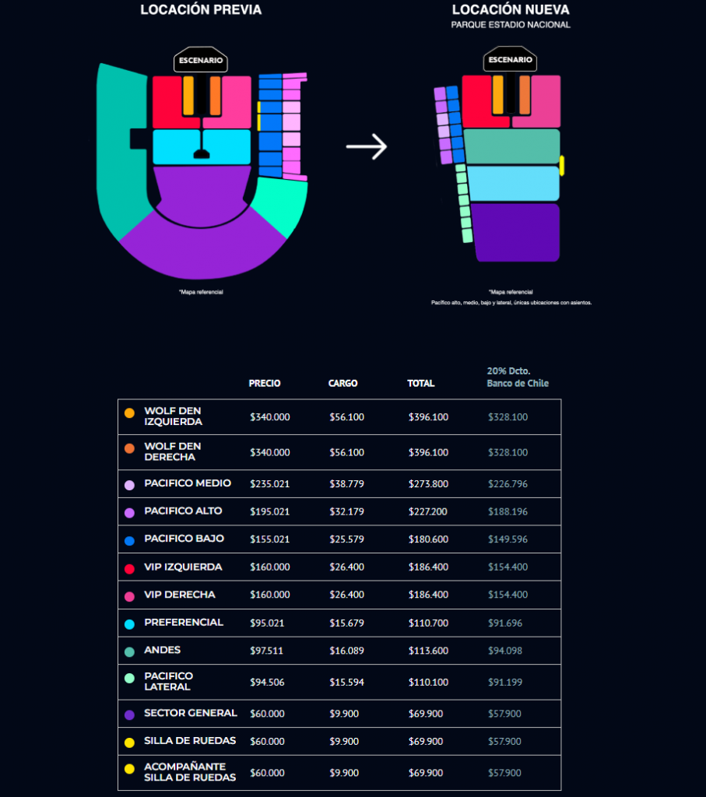Click the white arrow between the maps

(x=367, y=146)
